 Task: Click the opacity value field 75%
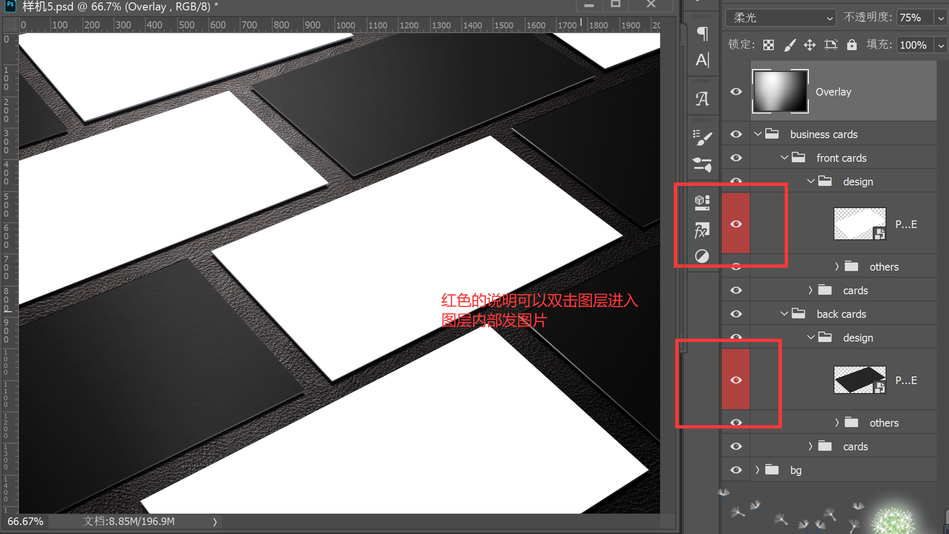click(x=915, y=18)
